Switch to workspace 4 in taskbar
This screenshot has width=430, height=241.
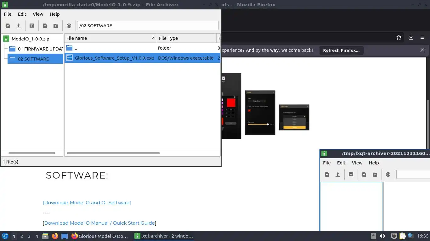[x=37, y=236]
